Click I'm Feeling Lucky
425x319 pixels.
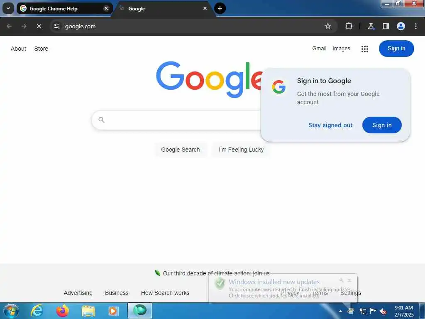241,150
